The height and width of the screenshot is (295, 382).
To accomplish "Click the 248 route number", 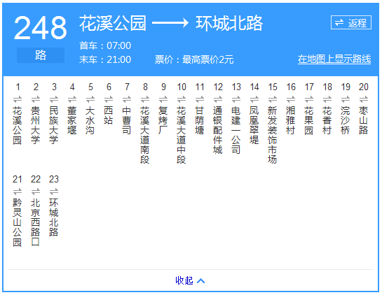I will (41, 27).
